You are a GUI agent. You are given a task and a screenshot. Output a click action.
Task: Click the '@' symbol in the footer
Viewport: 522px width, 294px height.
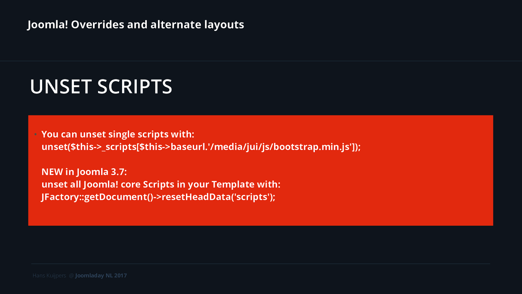coord(71,275)
